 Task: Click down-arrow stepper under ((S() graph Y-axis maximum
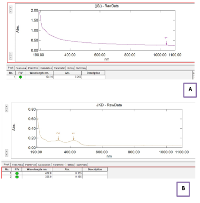11,12
